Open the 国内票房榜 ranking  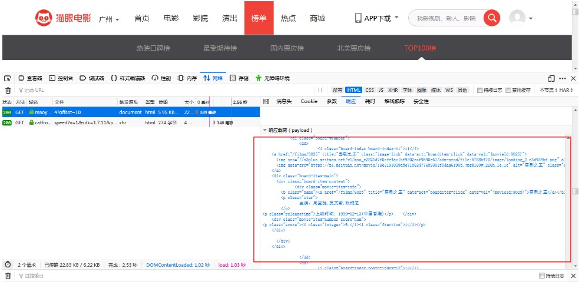point(287,48)
